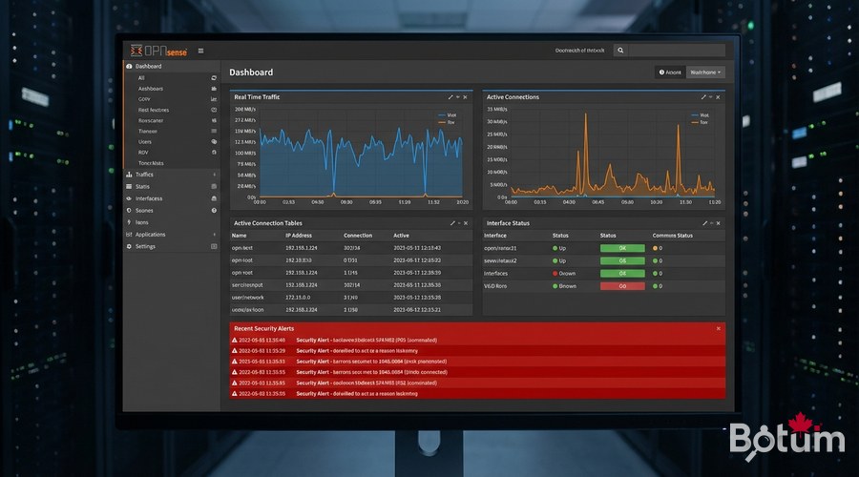This screenshot has height=477, width=859.
Task: Collapse the Active Connections widget
Action: click(711, 97)
